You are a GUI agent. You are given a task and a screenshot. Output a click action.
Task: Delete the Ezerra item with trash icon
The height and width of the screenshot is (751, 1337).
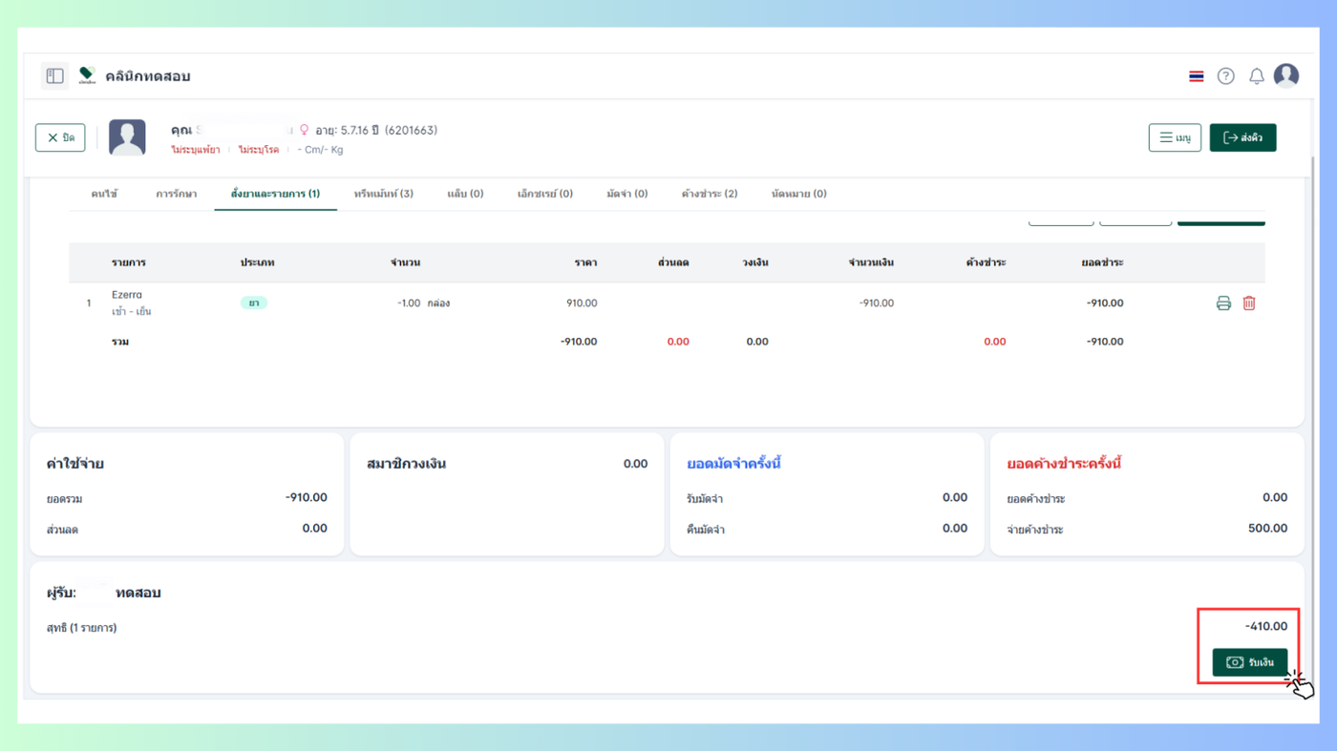[1249, 303]
